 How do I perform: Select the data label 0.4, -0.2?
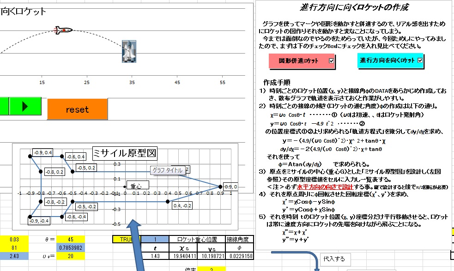click(x=182, y=205)
